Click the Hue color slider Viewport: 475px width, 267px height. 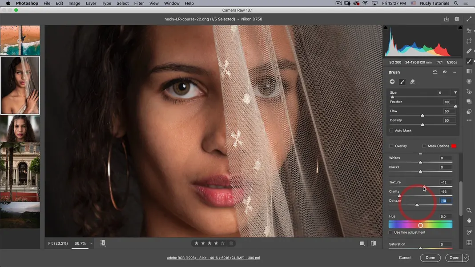420,224
